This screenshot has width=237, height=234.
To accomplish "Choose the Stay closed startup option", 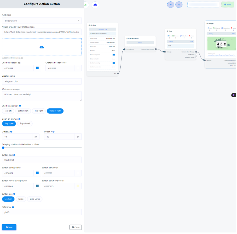I will 25,123.
